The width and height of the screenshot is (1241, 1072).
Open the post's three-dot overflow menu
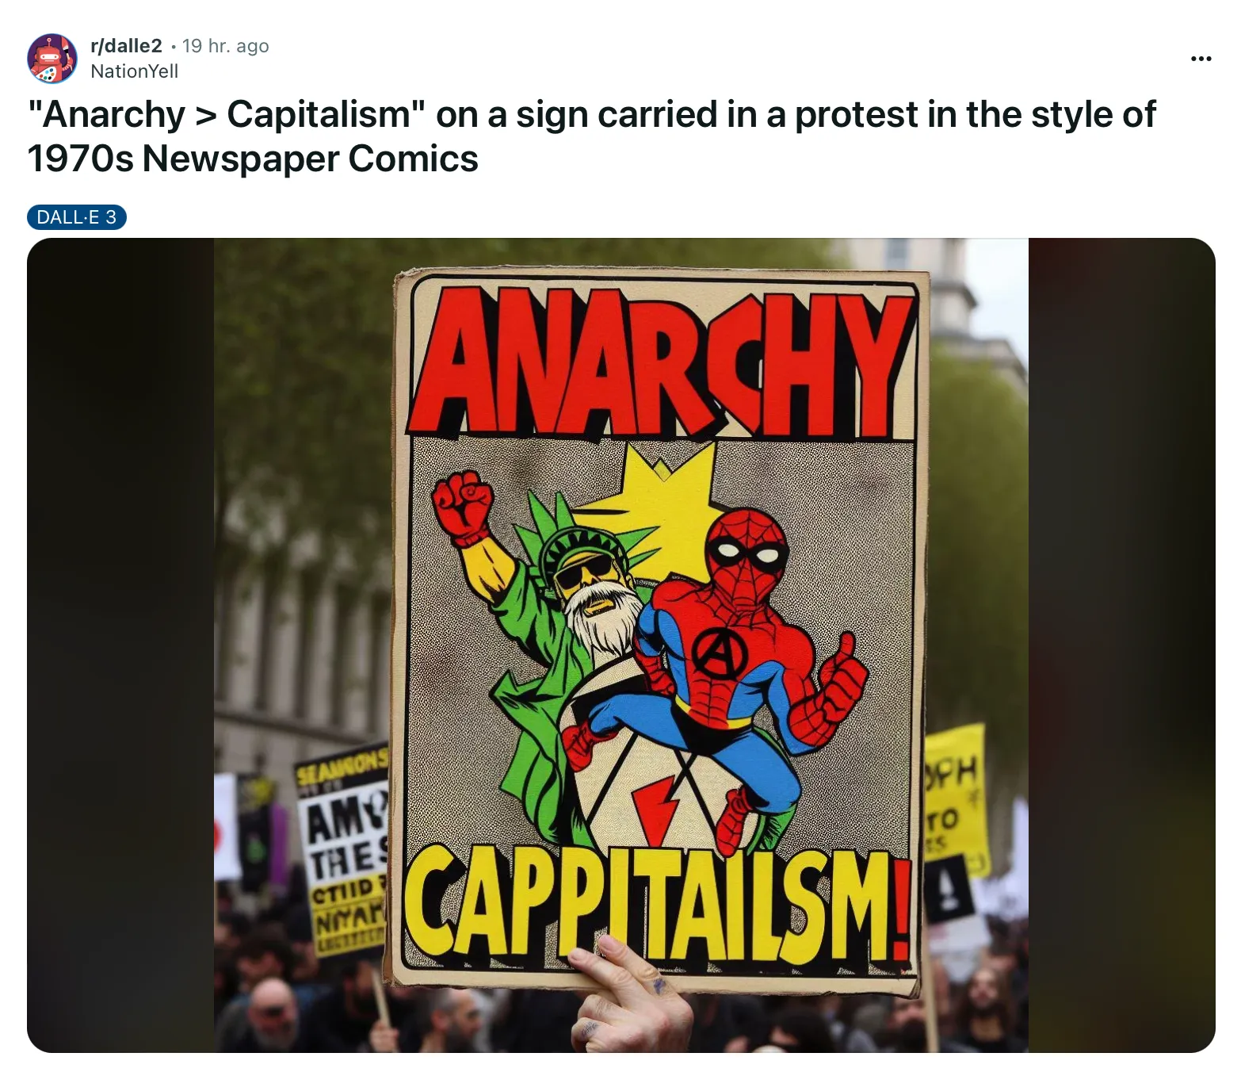click(x=1201, y=58)
